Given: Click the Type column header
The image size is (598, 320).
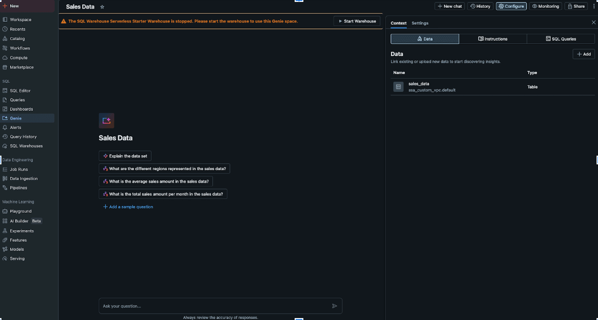Looking at the screenshot, I should tap(532, 73).
